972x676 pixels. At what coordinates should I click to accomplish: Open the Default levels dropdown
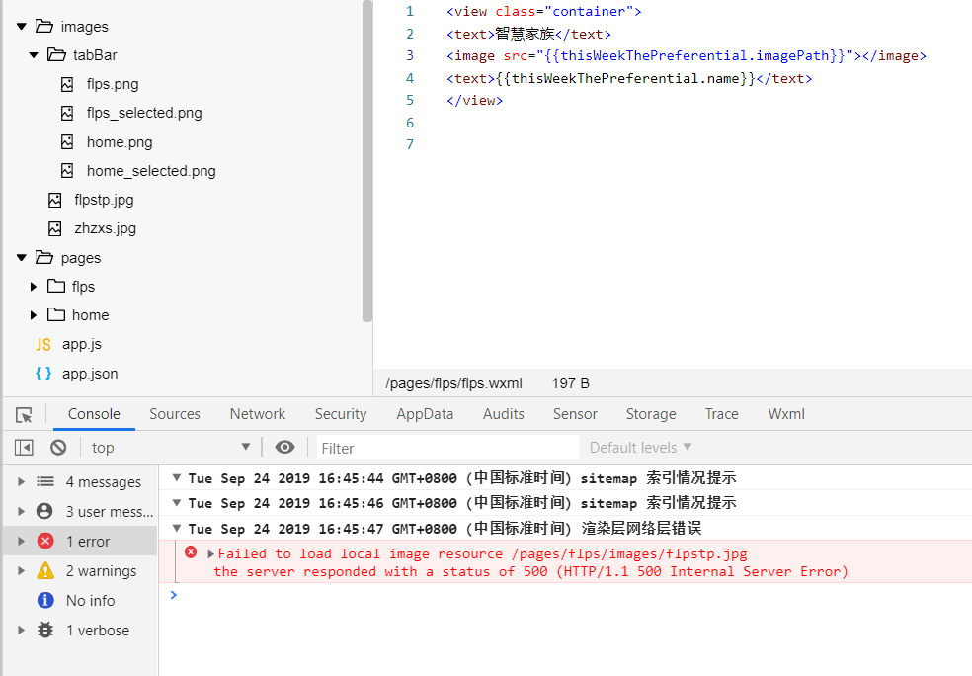640,448
